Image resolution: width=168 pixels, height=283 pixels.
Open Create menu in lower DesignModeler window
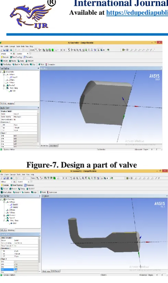pyautogui.click(x=7, y=175)
